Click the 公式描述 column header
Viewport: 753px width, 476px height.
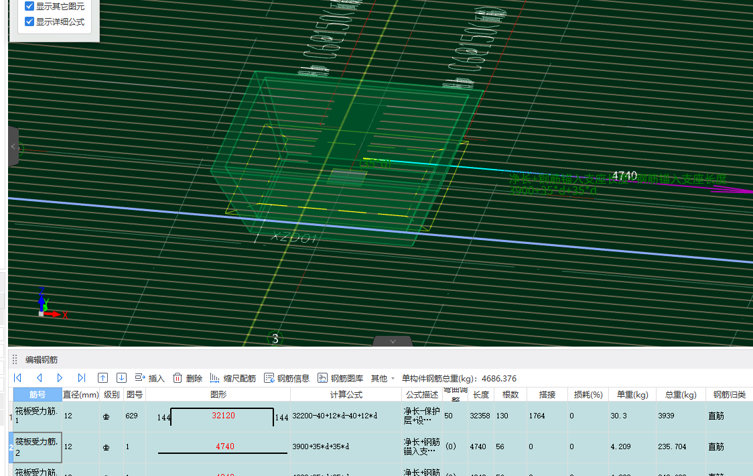click(x=421, y=394)
